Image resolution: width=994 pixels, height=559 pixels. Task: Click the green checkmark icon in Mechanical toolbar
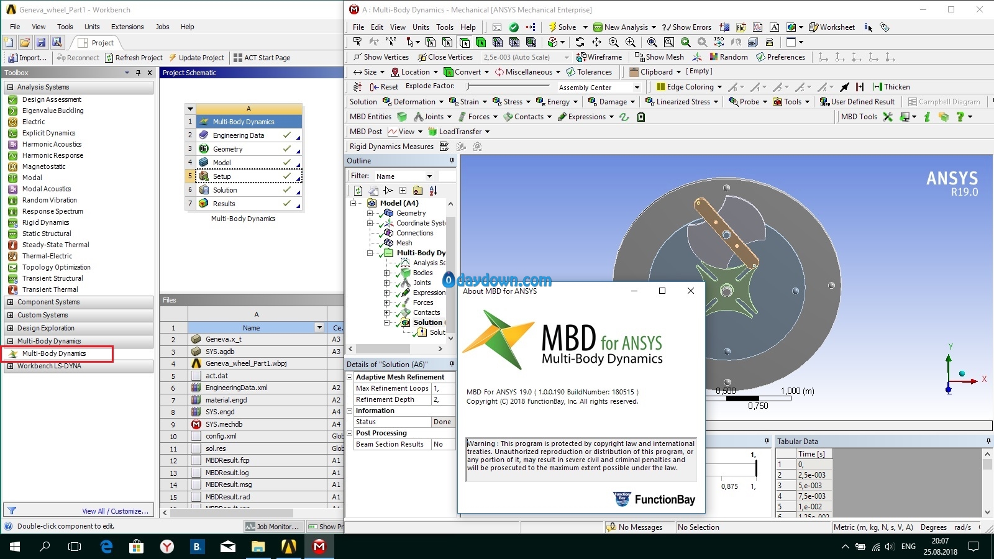[514, 27]
